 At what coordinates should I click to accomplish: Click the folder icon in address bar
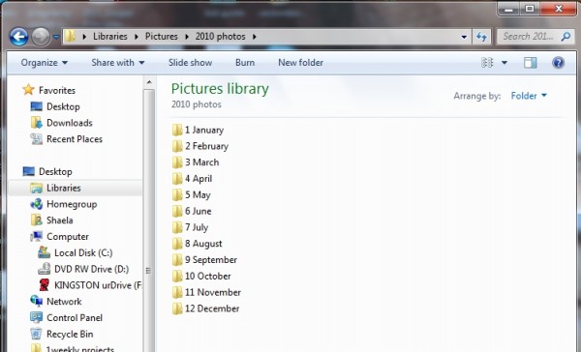pos(70,37)
